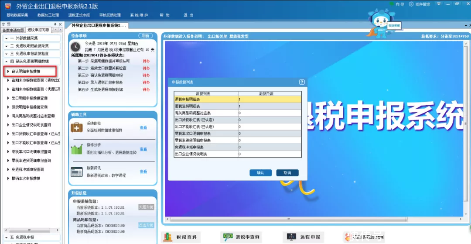Expand section 二 免退税明细数据采集
Viewport: 471px width, 244px height.
(x=31, y=46)
